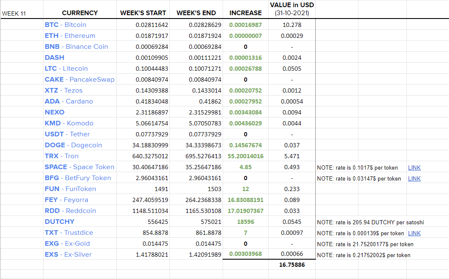Select the 0.000139$ per token note
This screenshot has width=449, height=279.
tap(360, 233)
